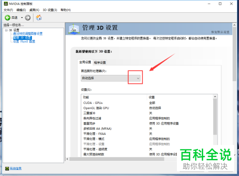
Task: Select the 三重缓冲 feature row
Action: coord(147,113)
